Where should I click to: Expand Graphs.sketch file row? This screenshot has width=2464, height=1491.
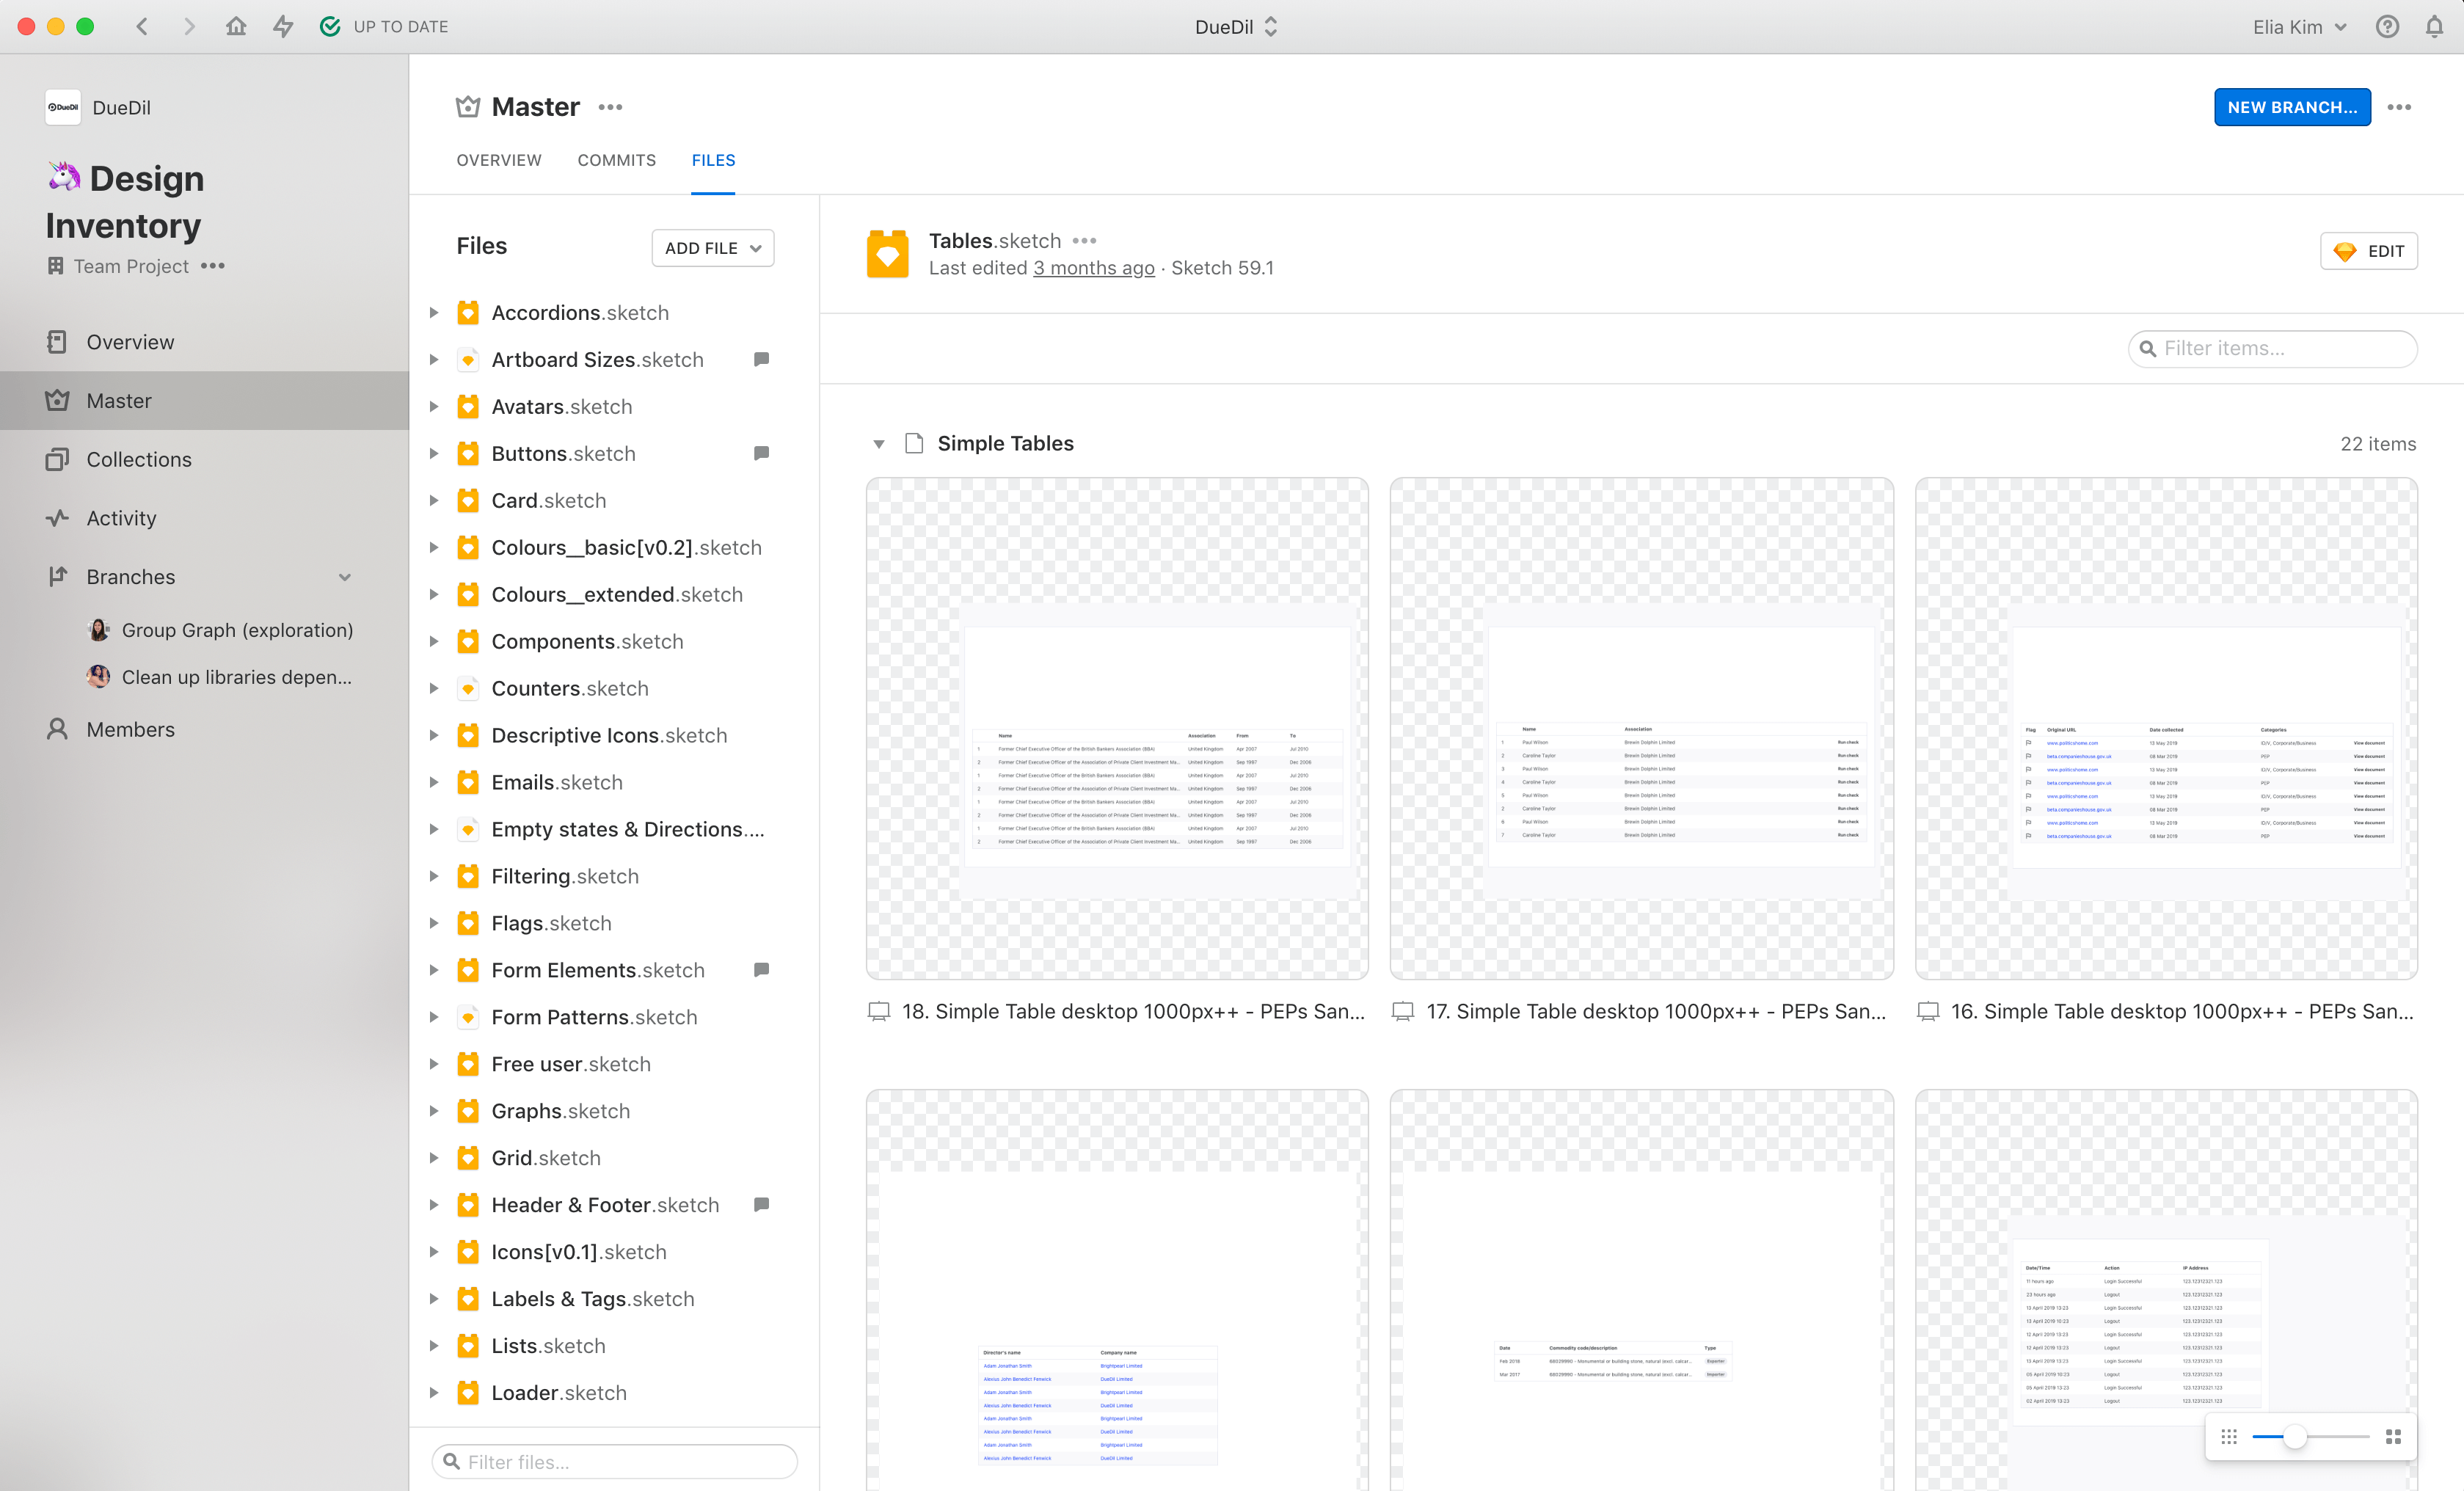click(x=434, y=1111)
